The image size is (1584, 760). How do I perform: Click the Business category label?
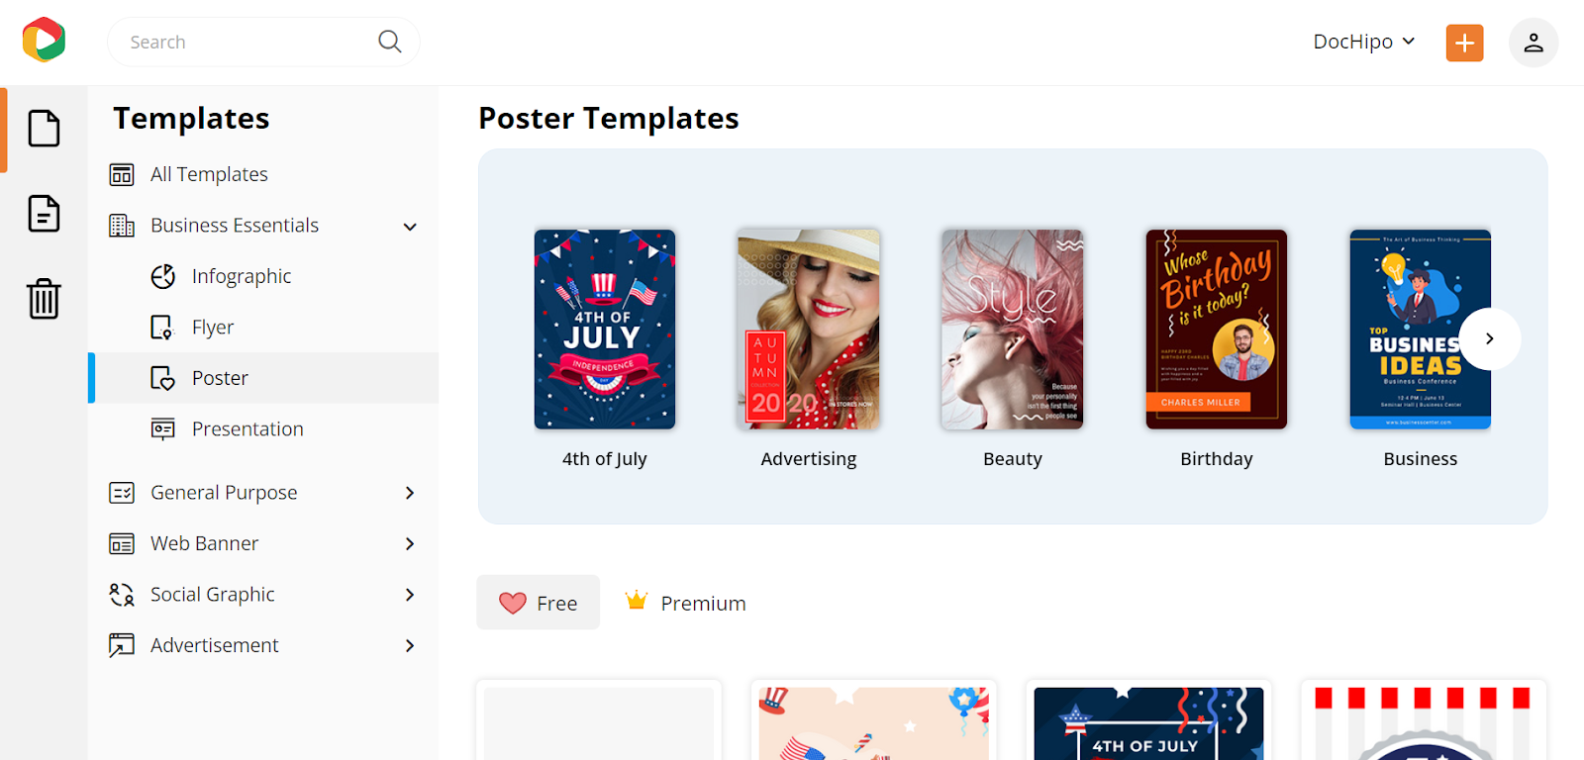pyautogui.click(x=1421, y=459)
